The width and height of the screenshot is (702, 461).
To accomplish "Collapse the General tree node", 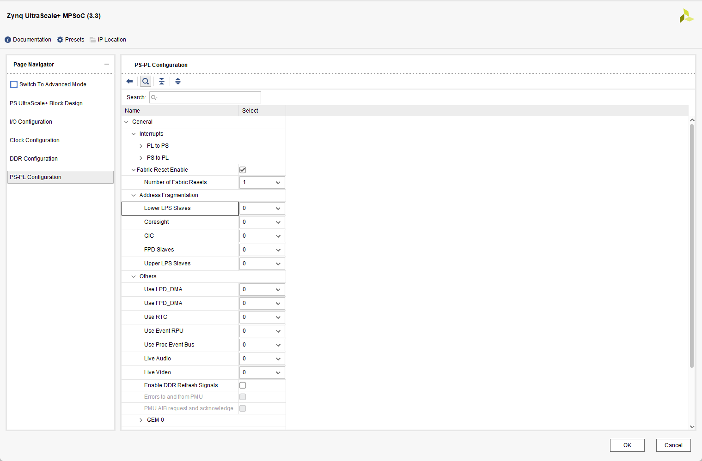I will tap(126, 122).
